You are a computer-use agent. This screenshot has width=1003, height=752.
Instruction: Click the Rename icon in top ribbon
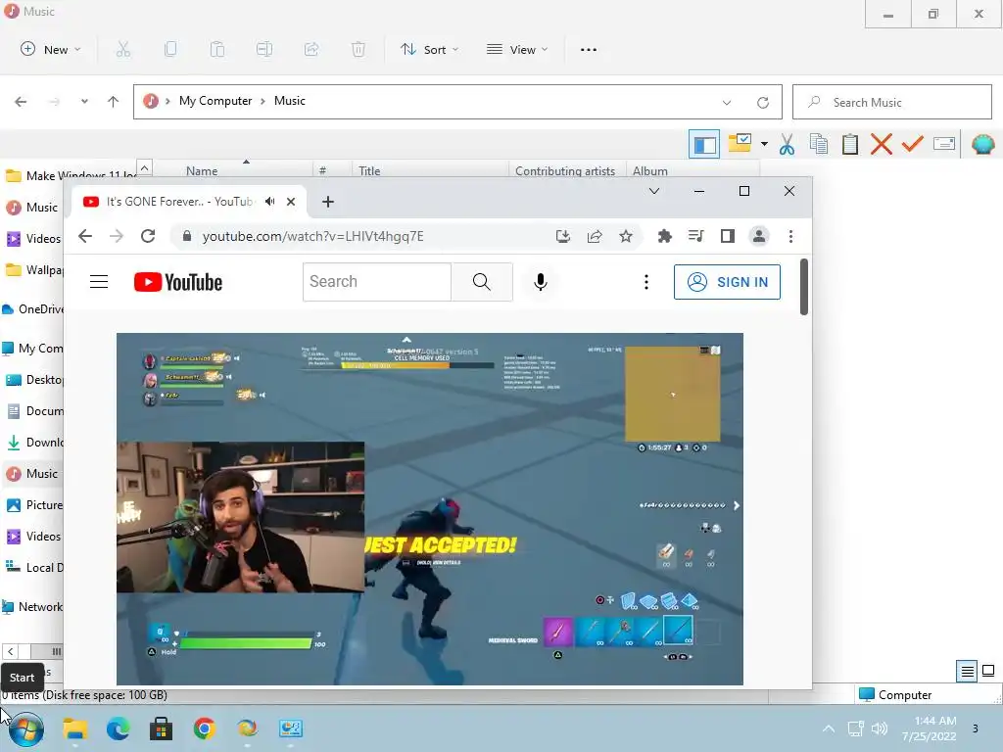[x=264, y=49]
